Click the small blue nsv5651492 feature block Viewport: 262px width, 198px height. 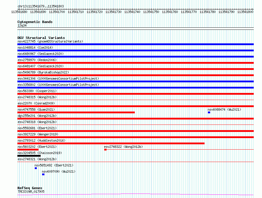(x=36, y=168)
